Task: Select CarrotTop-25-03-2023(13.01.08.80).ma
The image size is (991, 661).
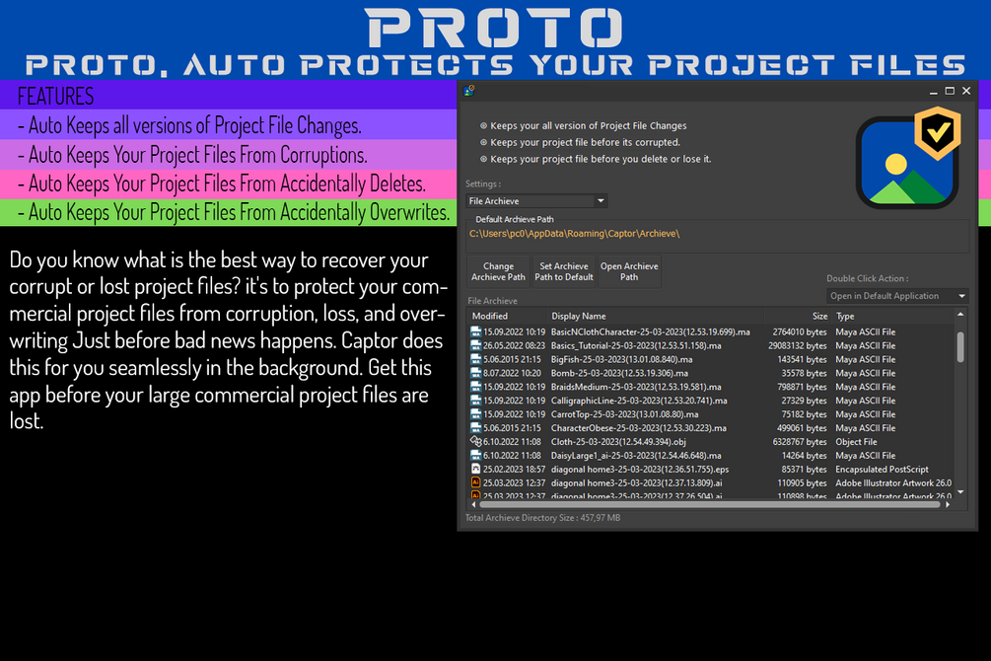Action: [x=624, y=415]
